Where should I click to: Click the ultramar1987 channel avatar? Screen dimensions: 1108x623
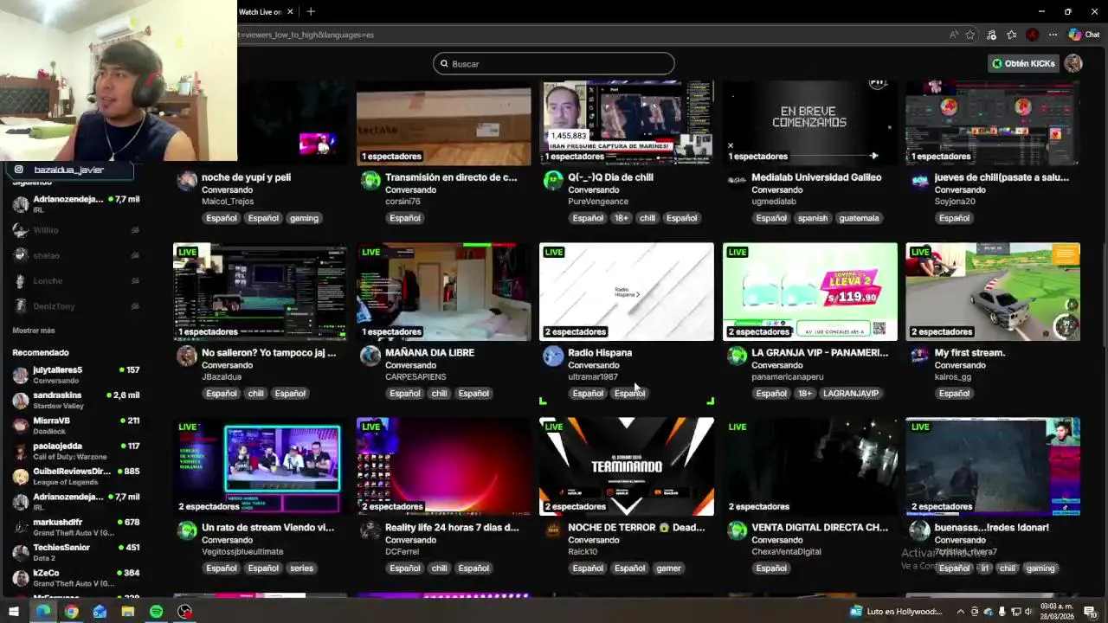[553, 356]
